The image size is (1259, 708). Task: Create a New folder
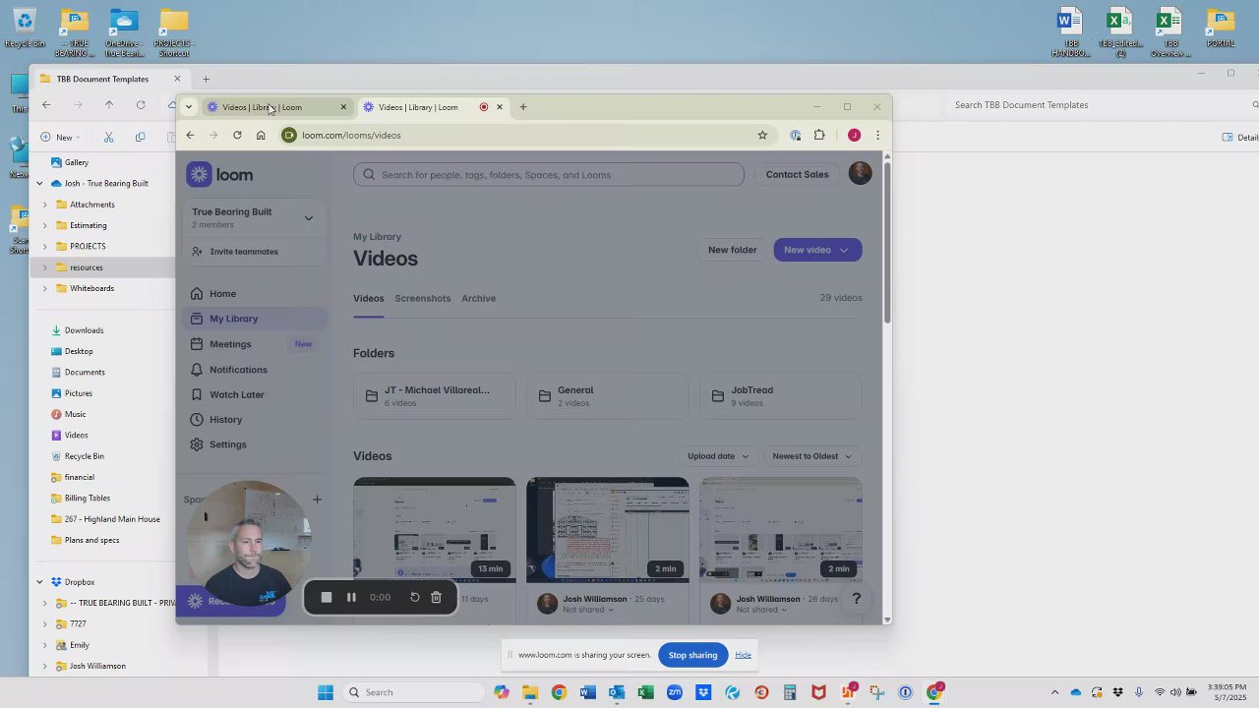coord(733,250)
